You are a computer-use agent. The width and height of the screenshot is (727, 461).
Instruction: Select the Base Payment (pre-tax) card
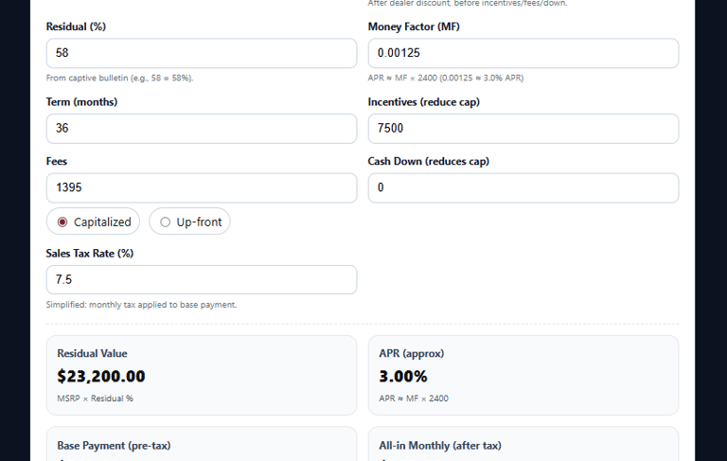pyautogui.click(x=201, y=445)
